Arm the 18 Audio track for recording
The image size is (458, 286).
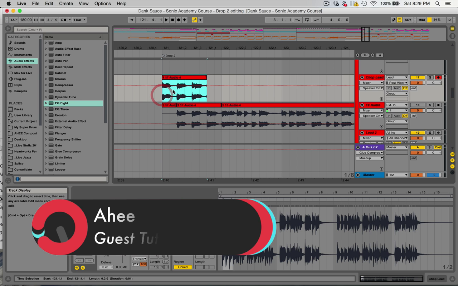438,105
